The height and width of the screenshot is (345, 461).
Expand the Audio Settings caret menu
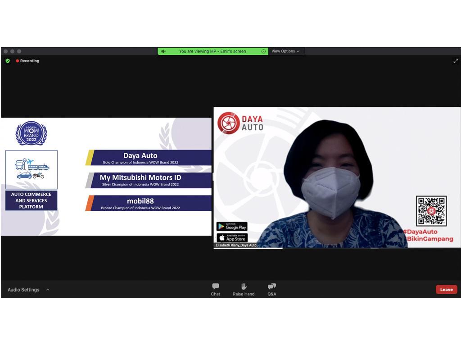click(x=48, y=290)
